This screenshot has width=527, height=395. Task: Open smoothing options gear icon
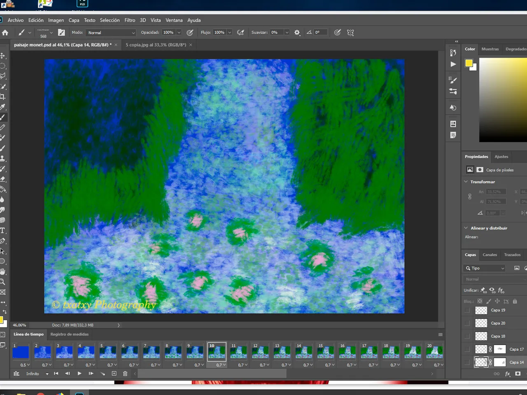pos(297,33)
